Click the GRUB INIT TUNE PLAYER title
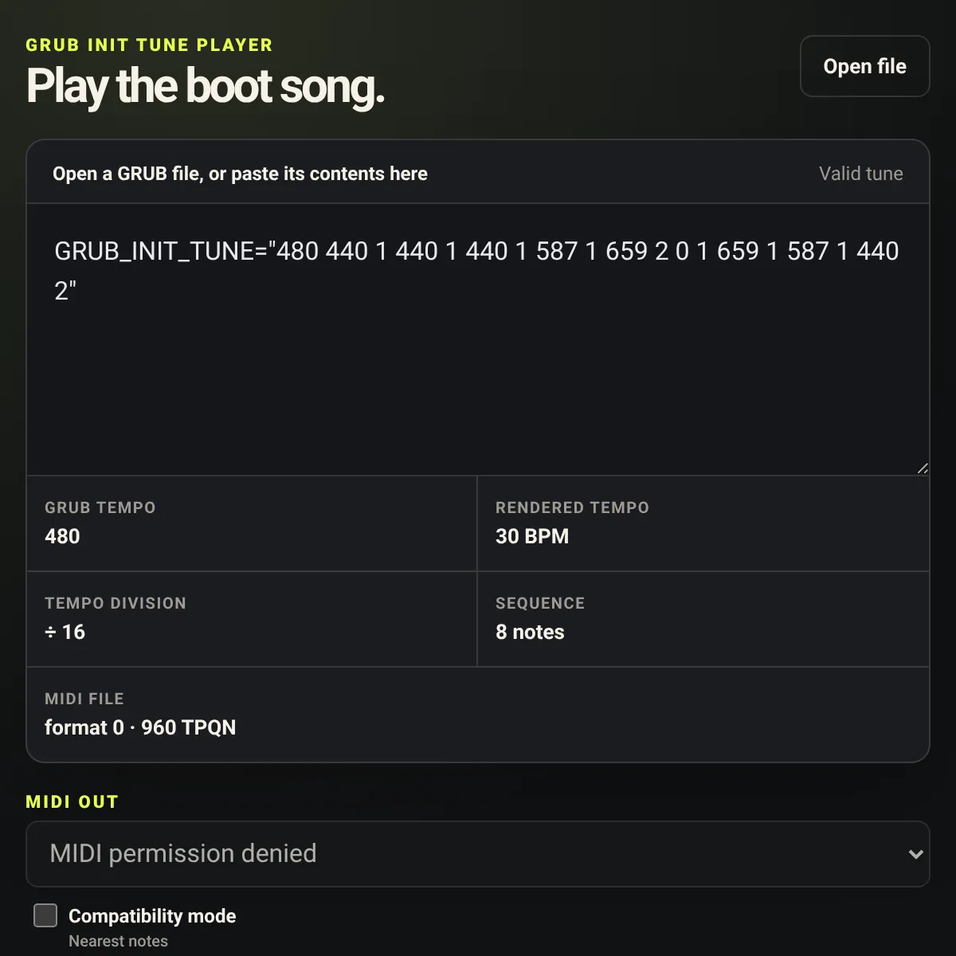This screenshot has width=956, height=956. point(149,45)
